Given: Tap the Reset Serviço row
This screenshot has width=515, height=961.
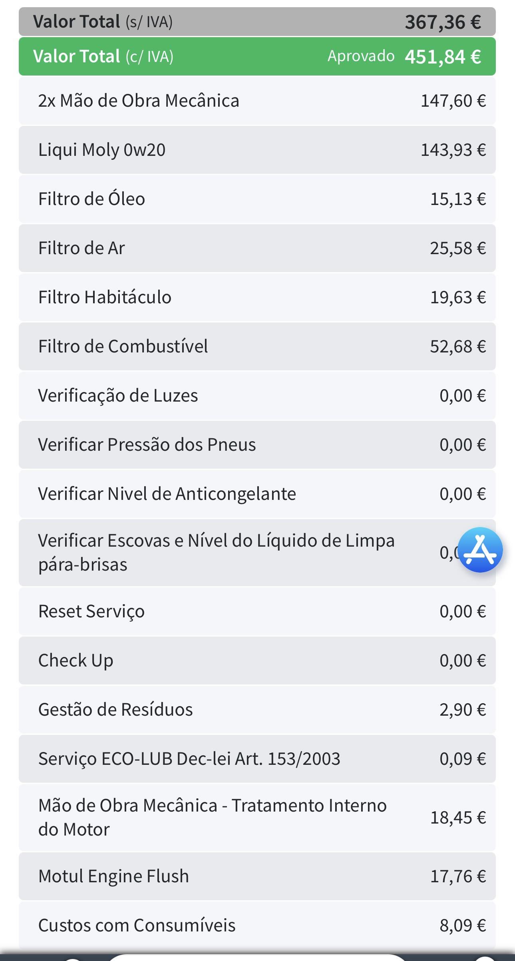Looking at the screenshot, I should 257,611.
